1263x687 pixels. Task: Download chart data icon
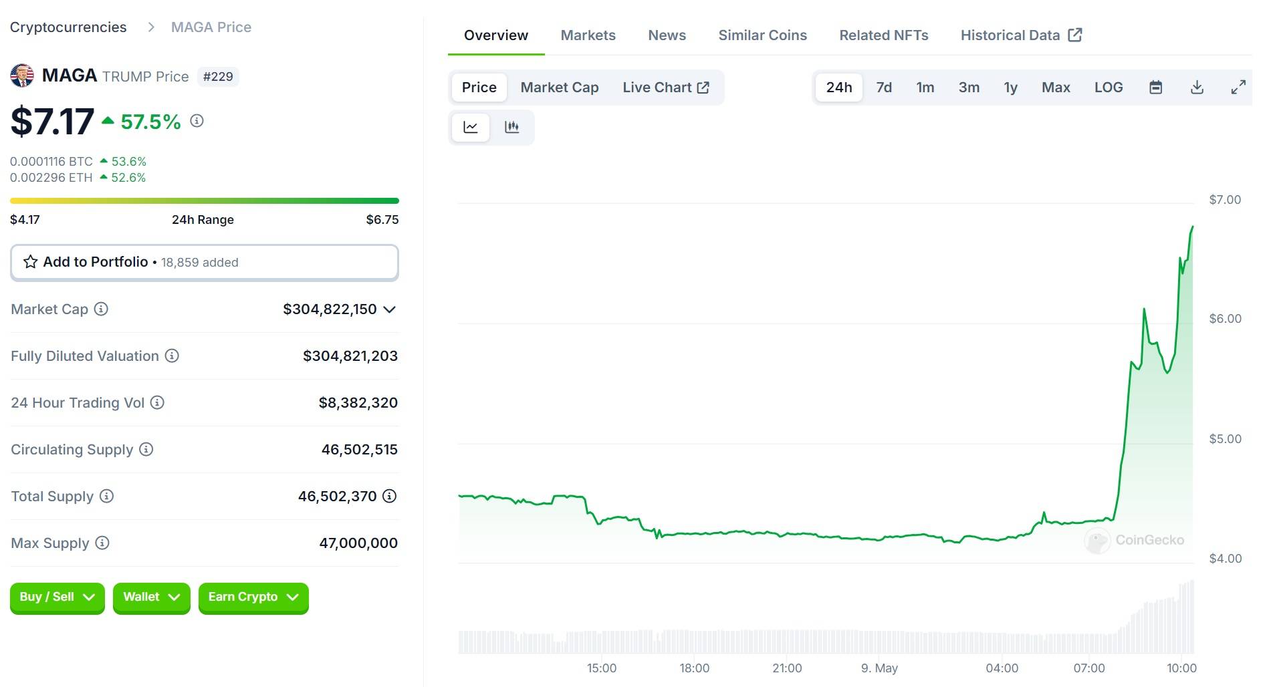[1197, 88]
